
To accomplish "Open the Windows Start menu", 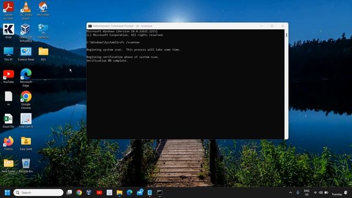I will tap(7, 193).
